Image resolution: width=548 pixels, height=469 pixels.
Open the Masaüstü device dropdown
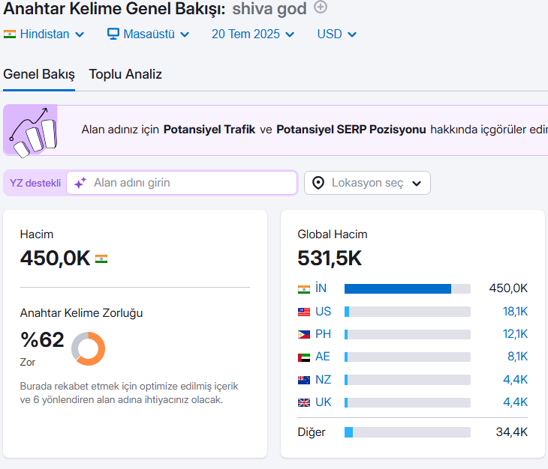[x=148, y=34]
